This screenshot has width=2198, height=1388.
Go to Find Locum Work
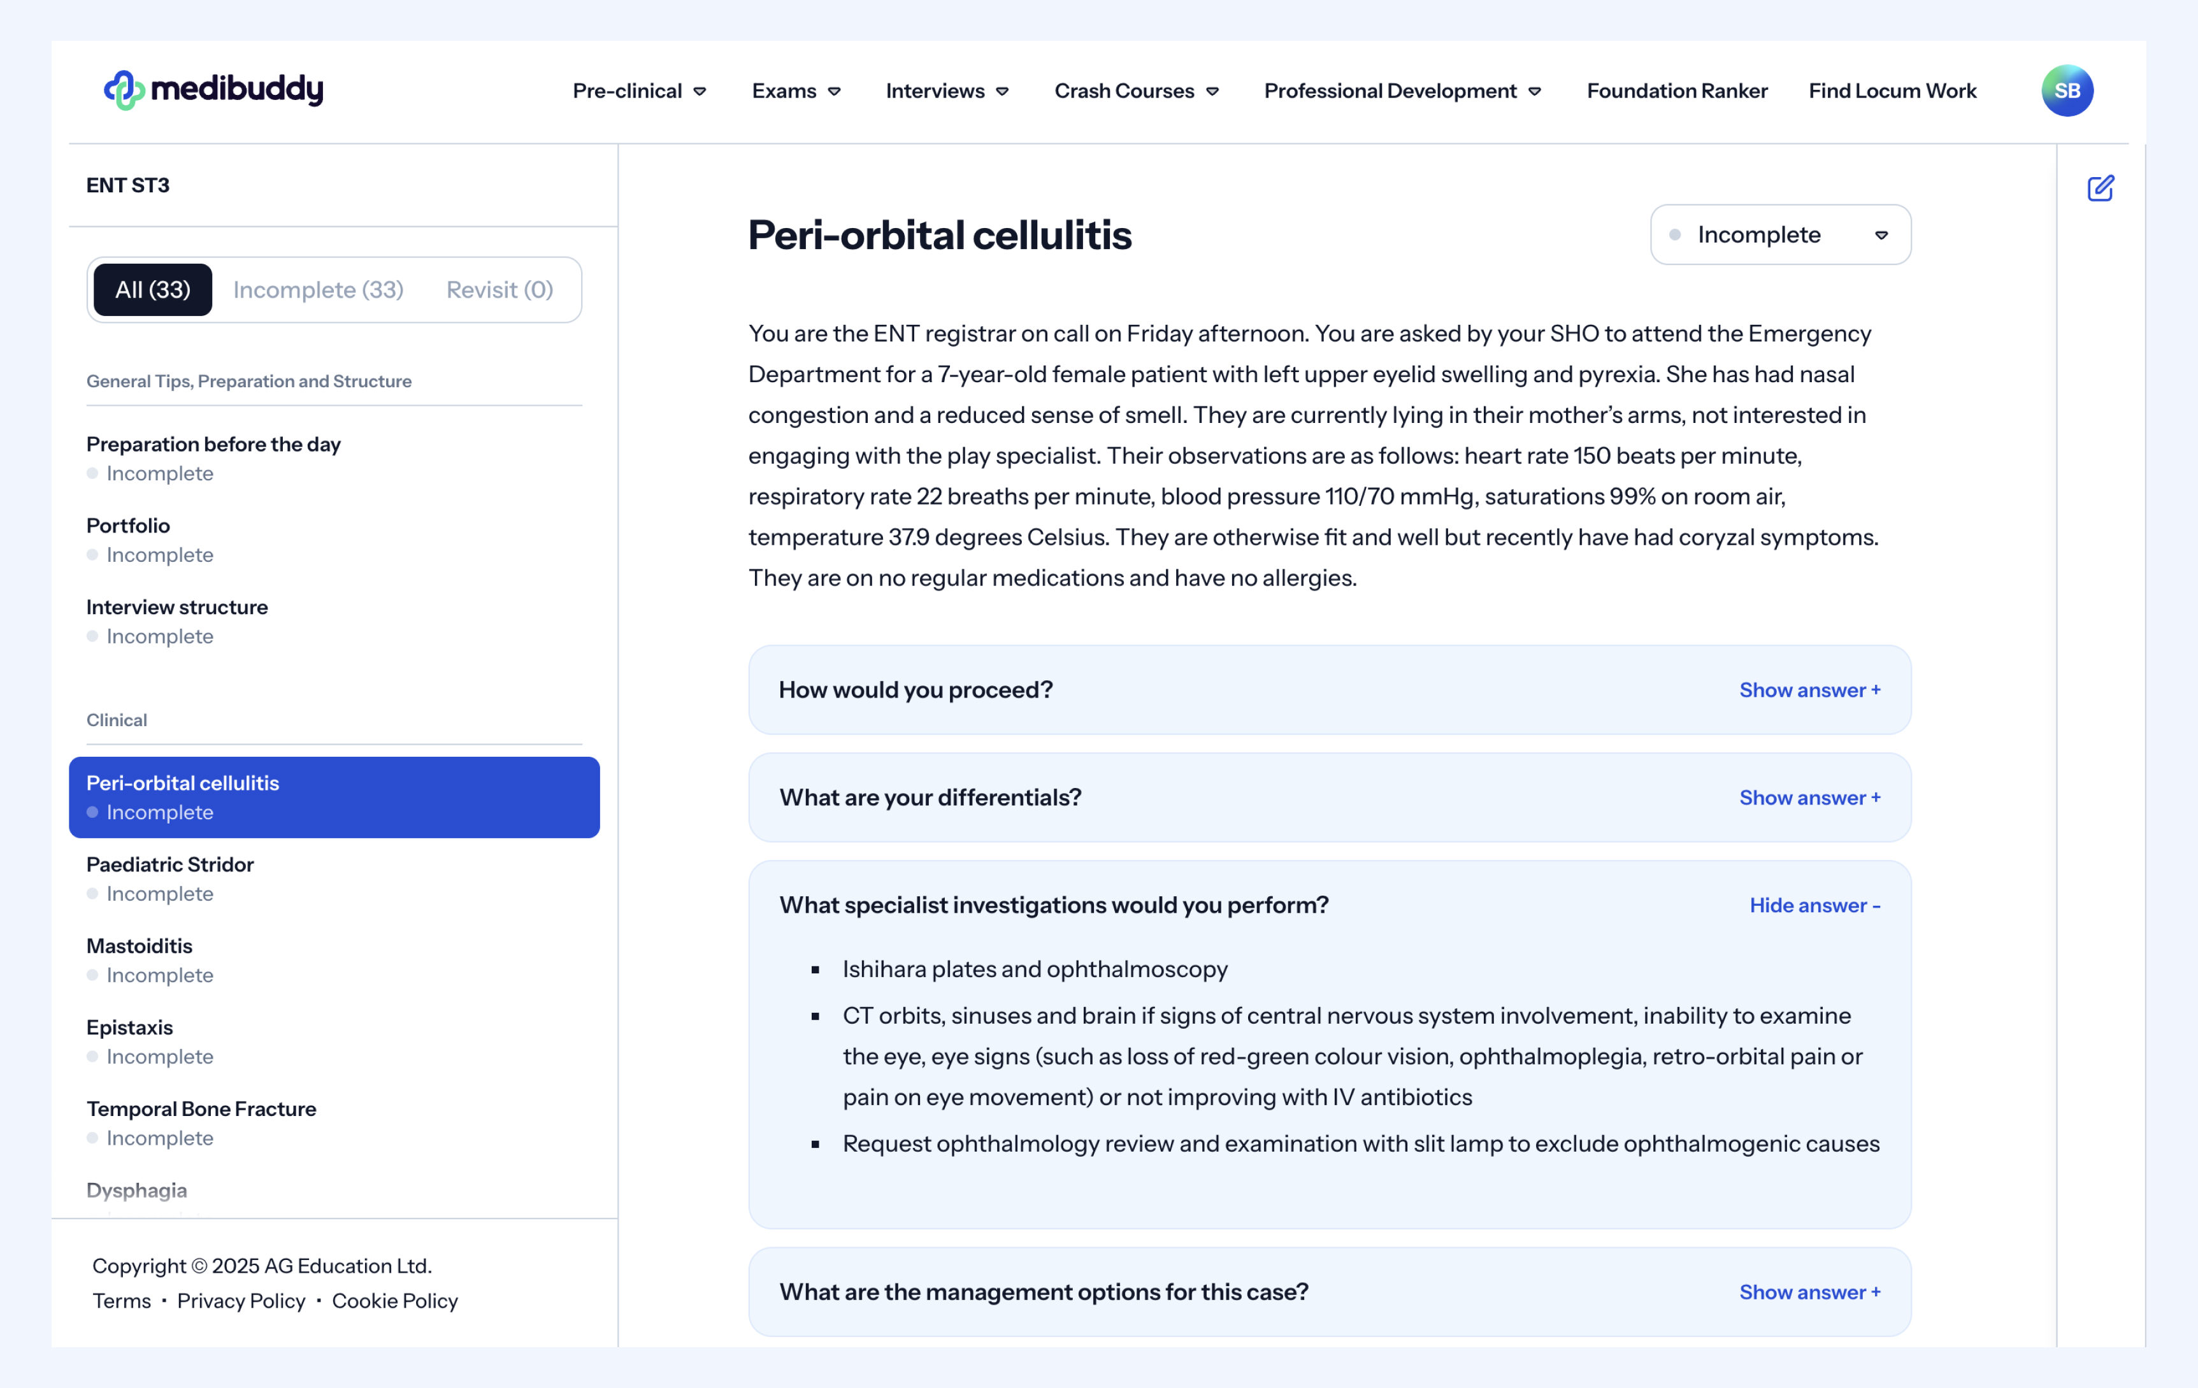pyautogui.click(x=1892, y=91)
